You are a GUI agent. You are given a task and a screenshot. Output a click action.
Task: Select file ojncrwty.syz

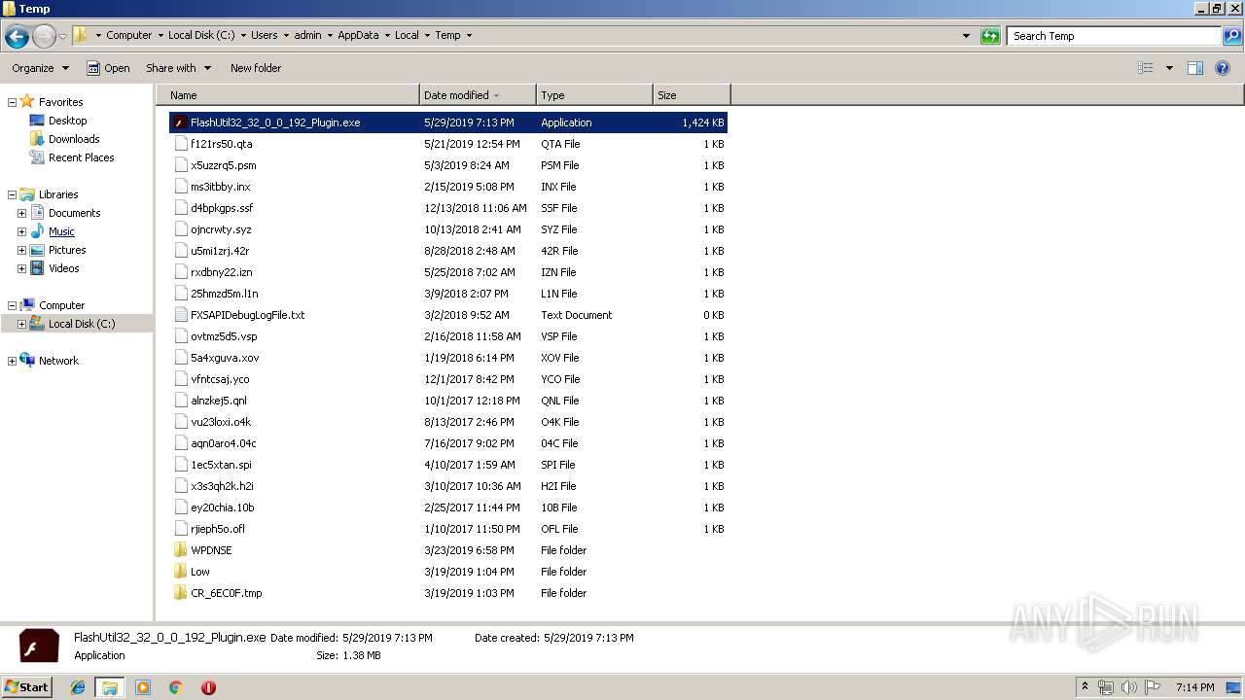pyautogui.click(x=221, y=229)
